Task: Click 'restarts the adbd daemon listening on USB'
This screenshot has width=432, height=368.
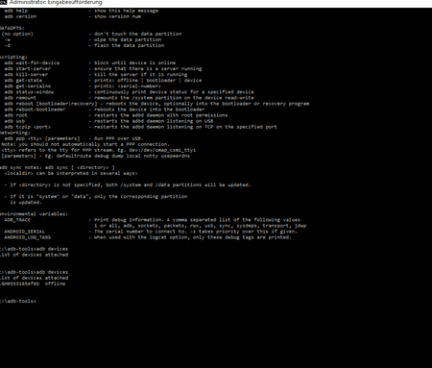Action: [x=154, y=121]
